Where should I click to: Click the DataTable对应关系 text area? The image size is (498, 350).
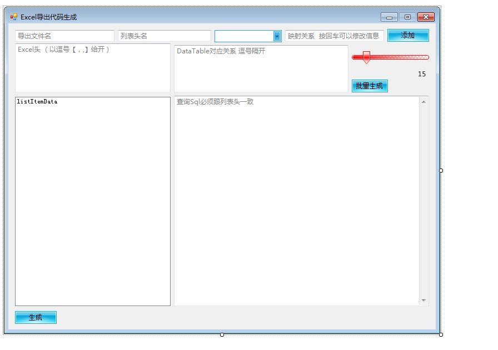[x=261, y=68]
